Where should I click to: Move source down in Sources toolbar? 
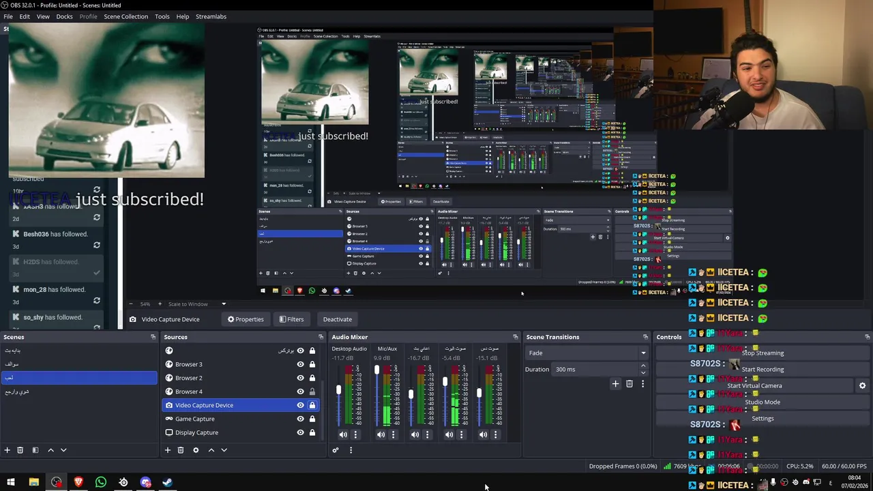(224, 450)
